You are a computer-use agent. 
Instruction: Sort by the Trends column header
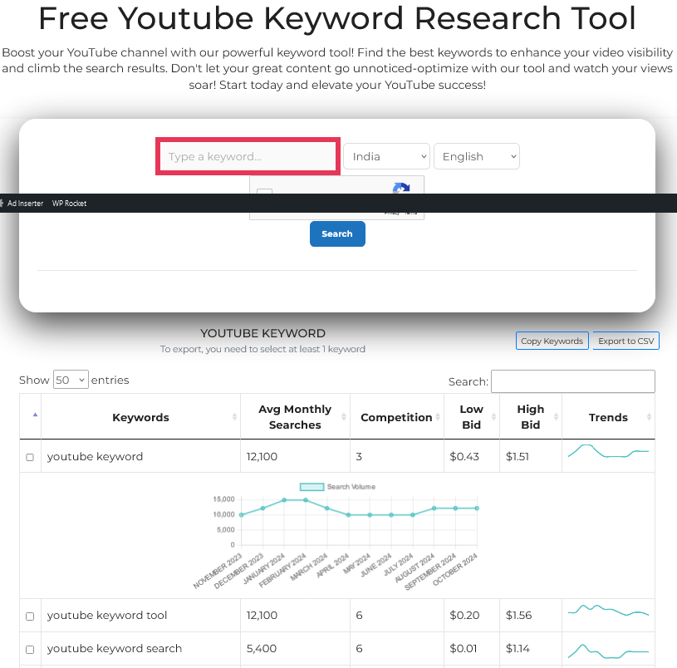coord(608,417)
